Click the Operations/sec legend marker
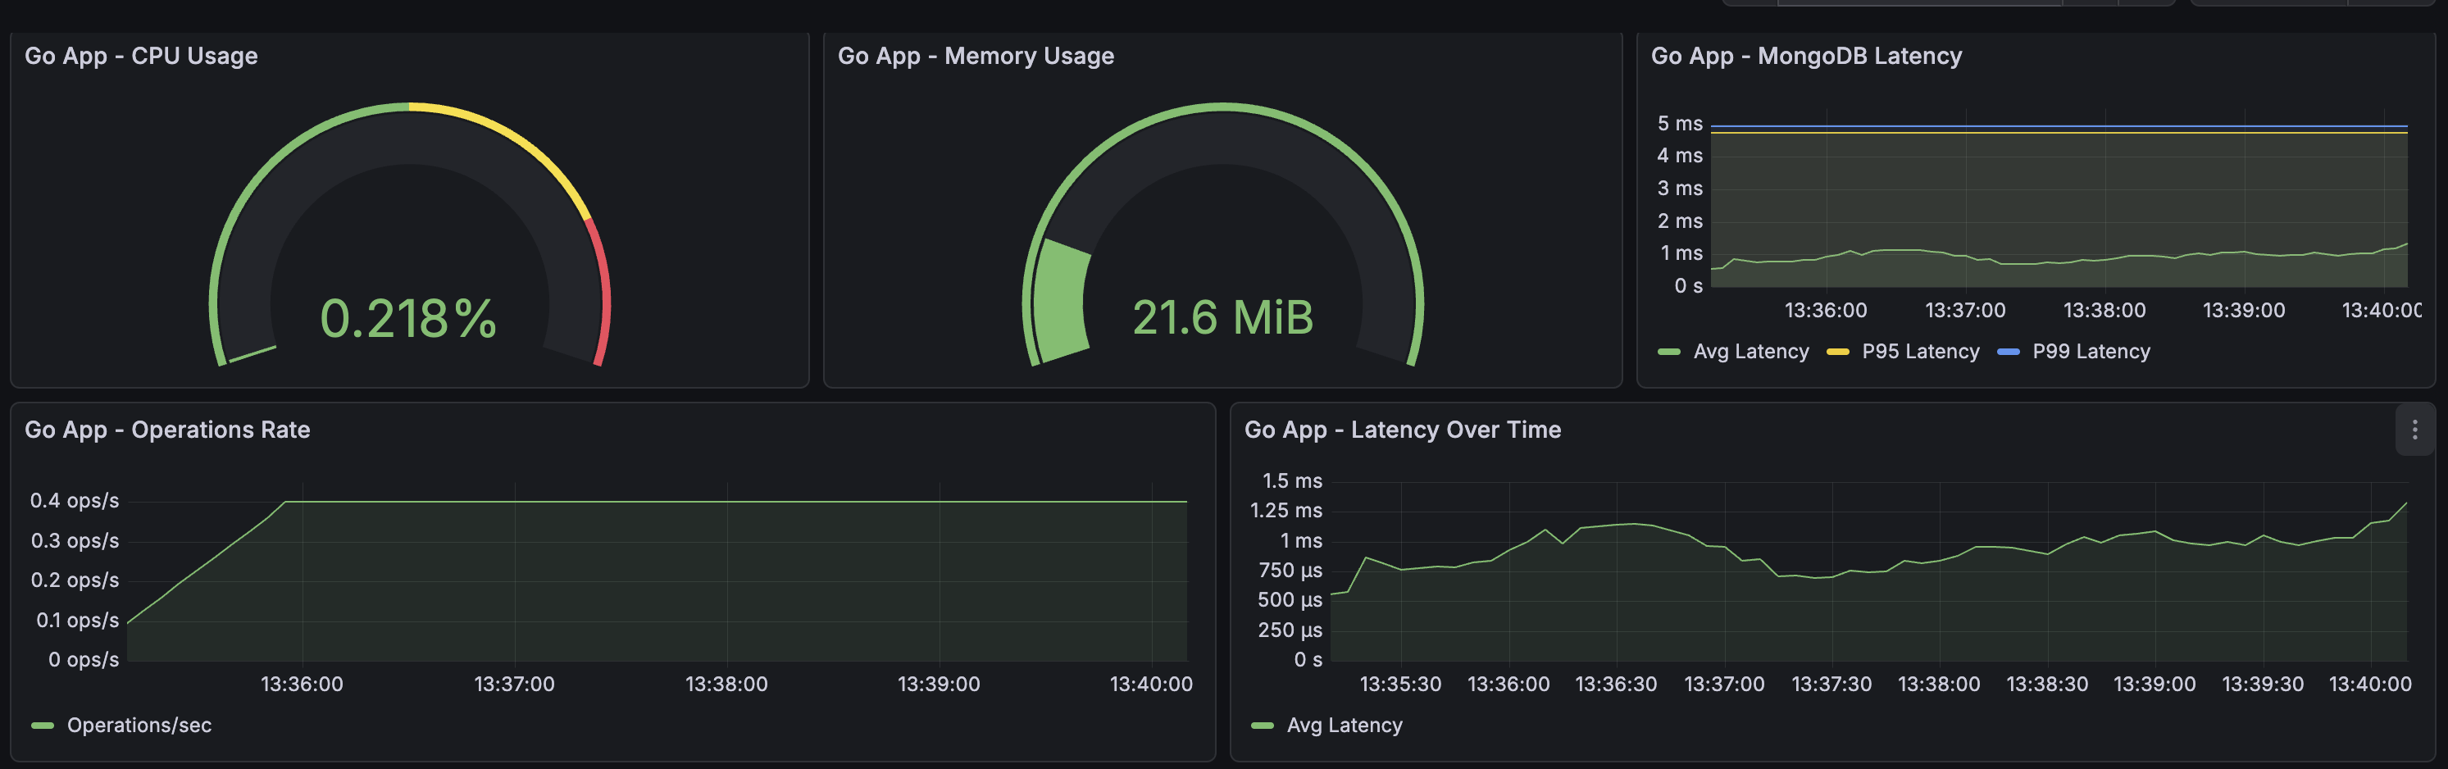 click(x=42, y=726)
